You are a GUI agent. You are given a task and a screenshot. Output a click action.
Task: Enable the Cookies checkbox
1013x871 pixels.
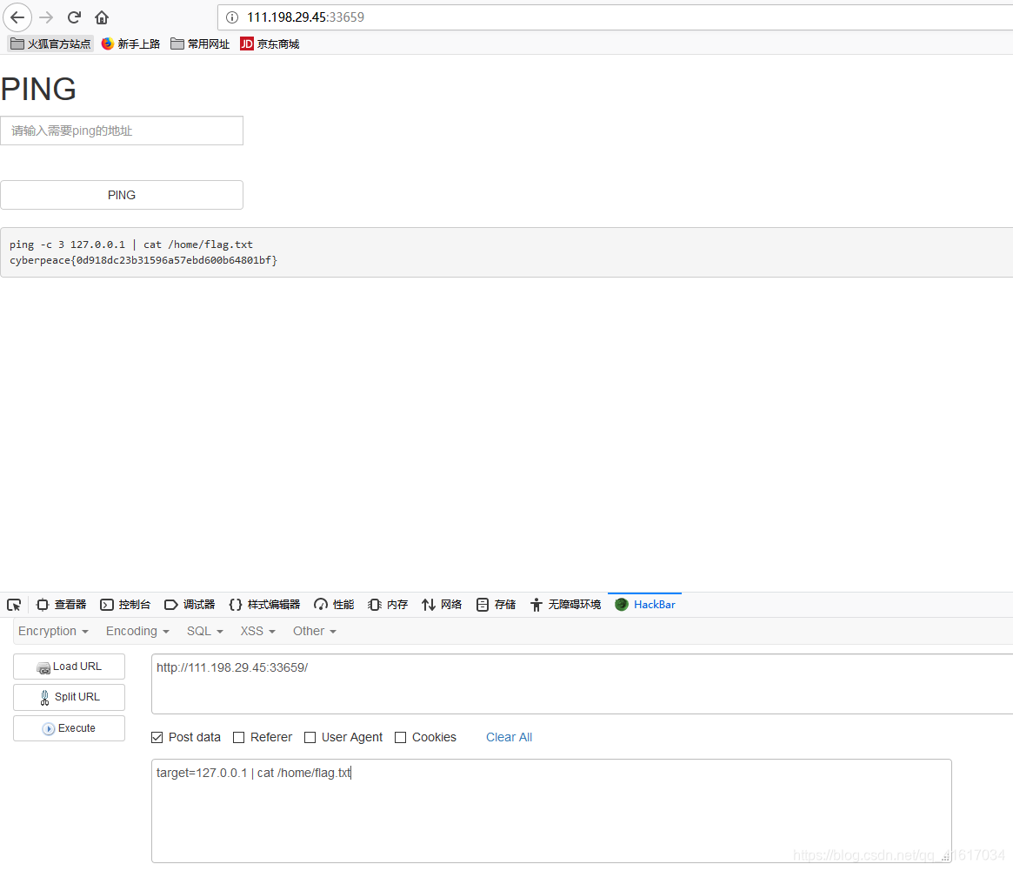click(401, 737)
